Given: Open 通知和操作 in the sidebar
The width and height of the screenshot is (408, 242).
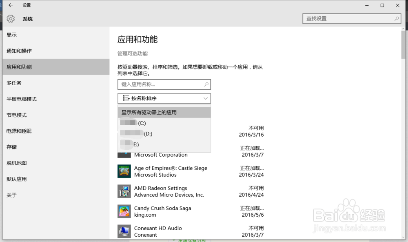Looking at the screenshot, I should click(56, 51).
